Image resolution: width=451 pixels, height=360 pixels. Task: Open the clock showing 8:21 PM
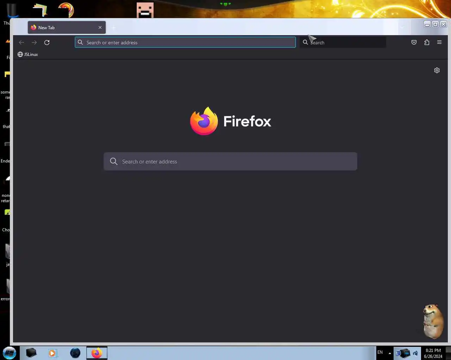tap(433, 353)
